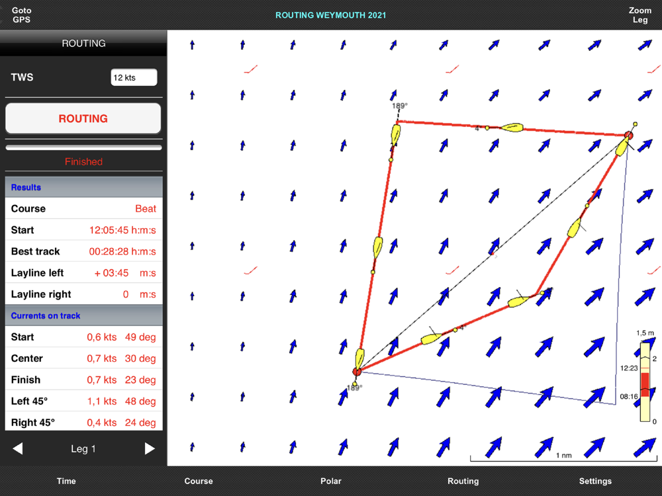Viewport: 662px width, 496px height.
Task: Tap the 1 nm scale bar
Action: tap(563, 457)
